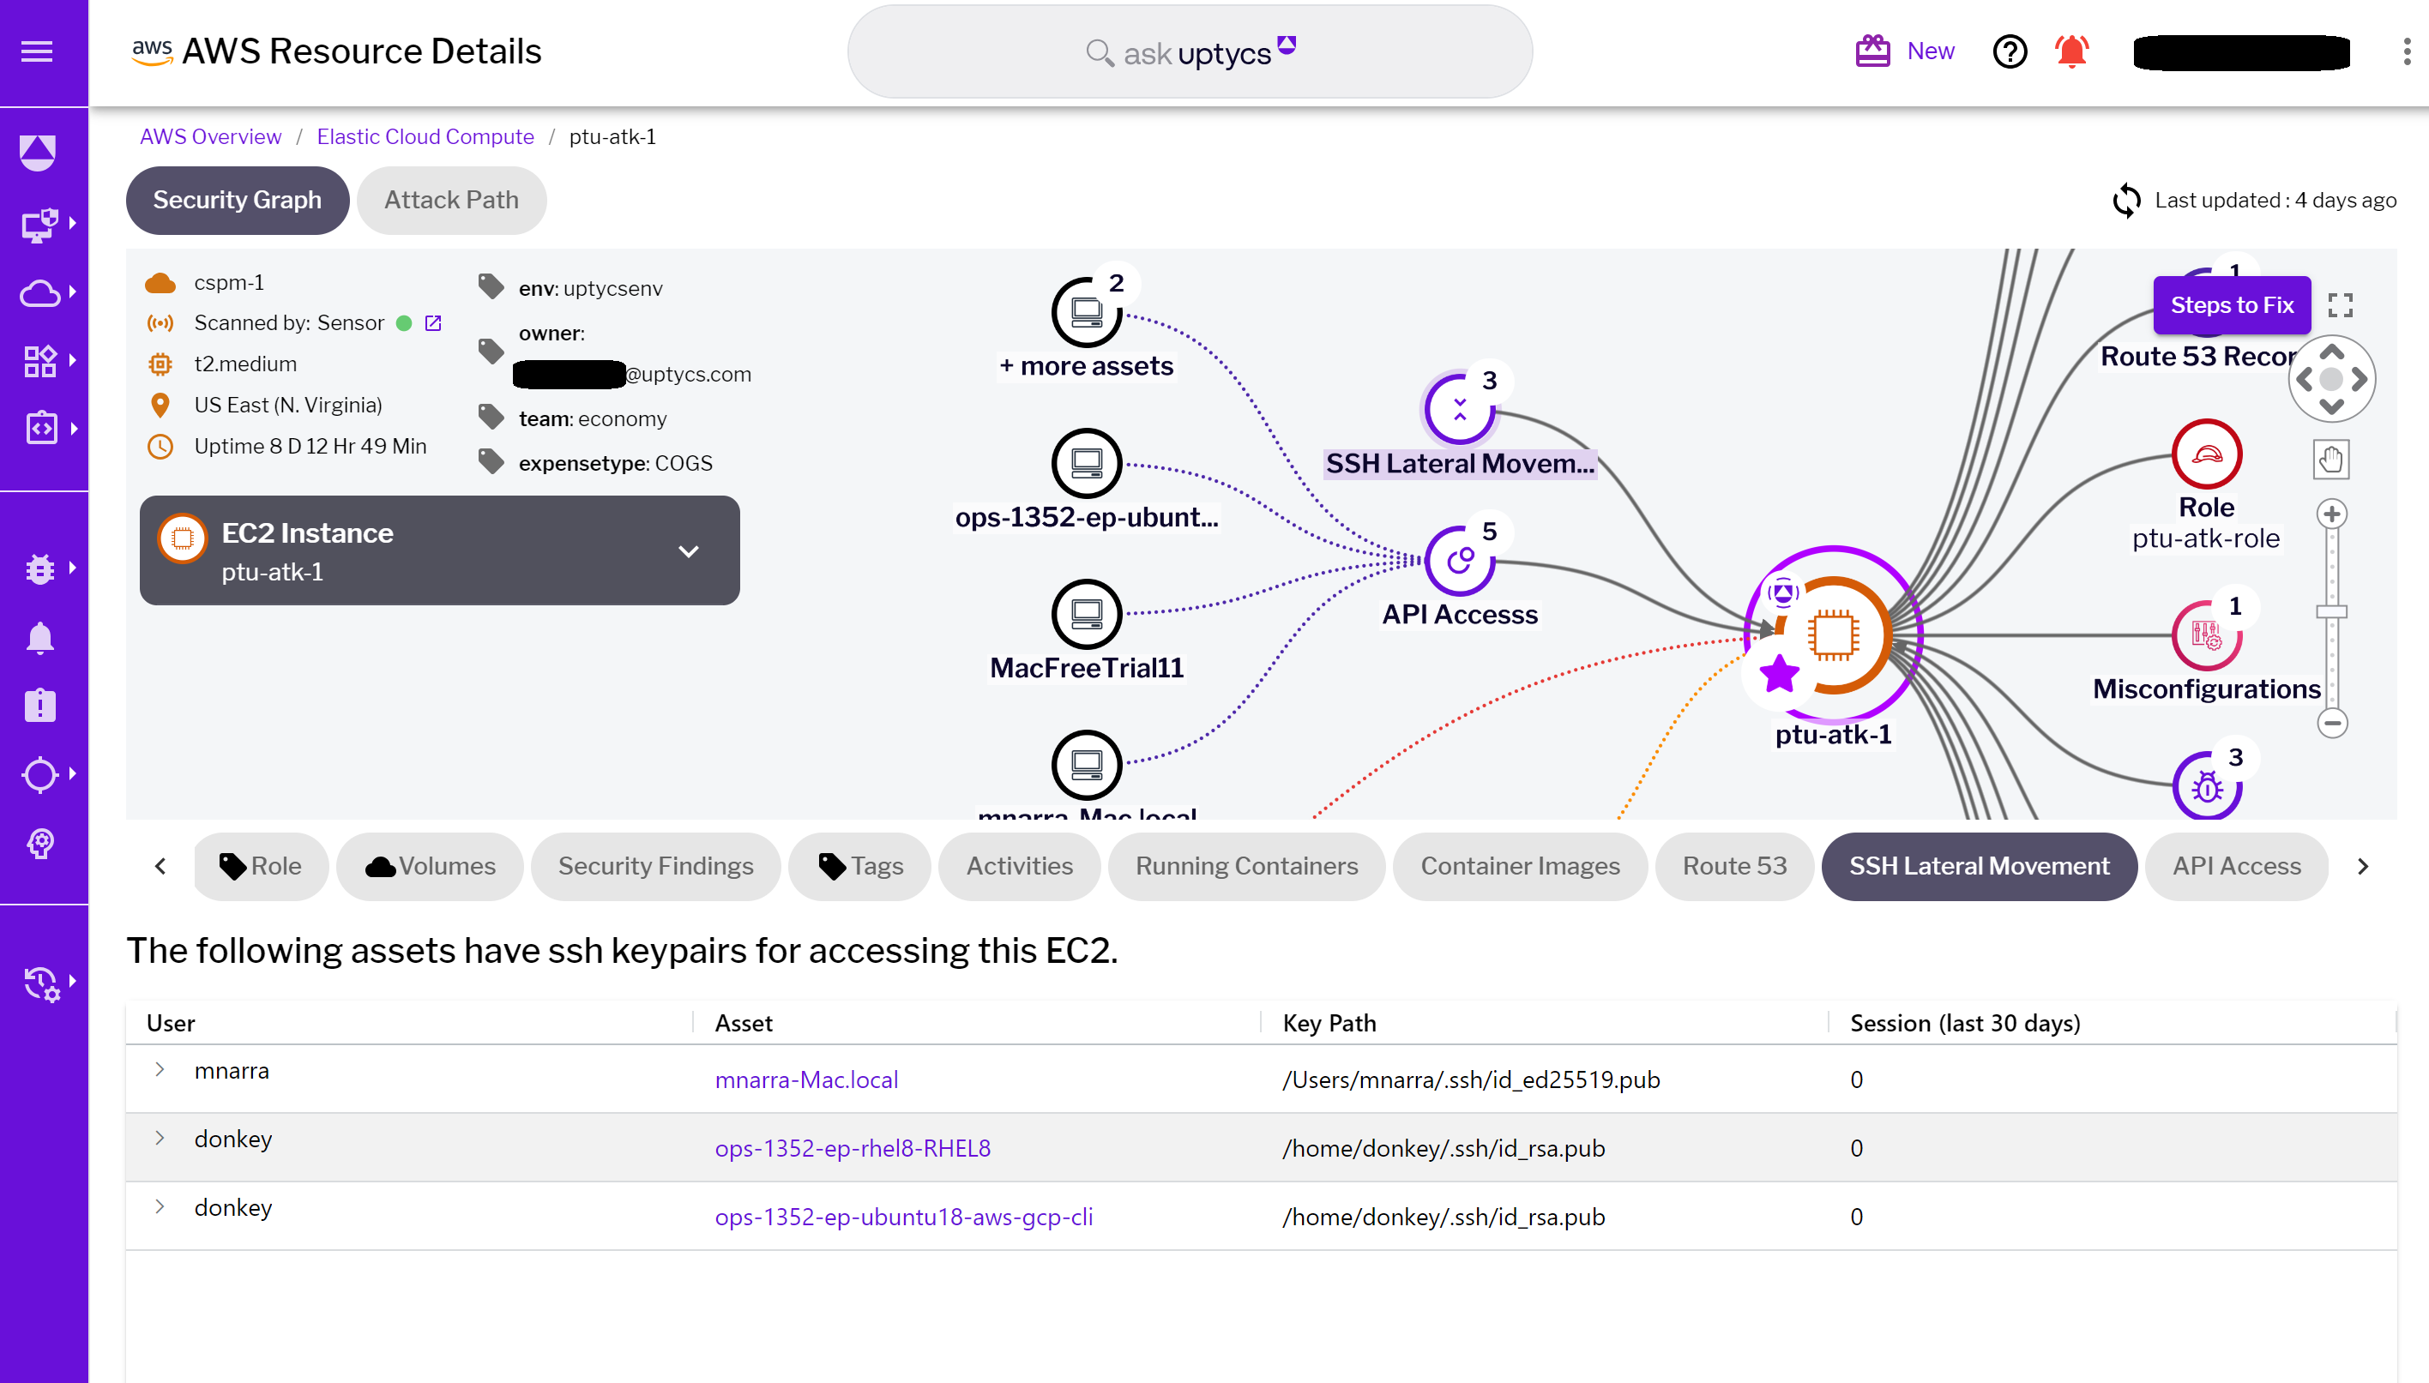Click the fullscreen expand icon
The width and height of the screenshot is (2429, 1383).
2344,305
